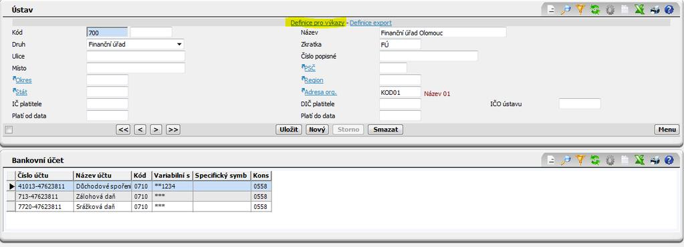Click the IČO ústavu input field

pyautogui.click(x=580, y=103)
